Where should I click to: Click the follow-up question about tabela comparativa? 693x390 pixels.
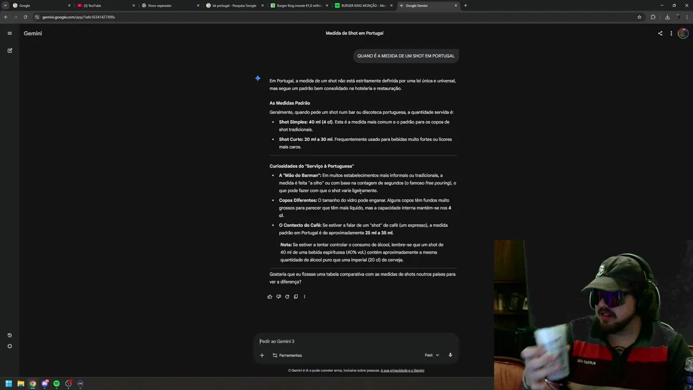tap(362, 278)
